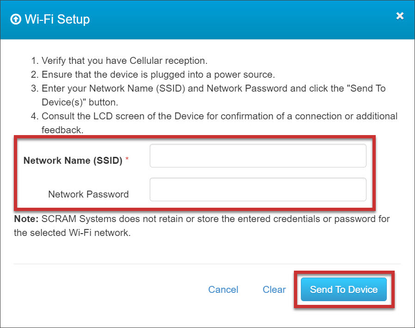Close the Wi-Fi Setup dialog with X
Screen dimensions: 415x328
click(x=400, y=16)
